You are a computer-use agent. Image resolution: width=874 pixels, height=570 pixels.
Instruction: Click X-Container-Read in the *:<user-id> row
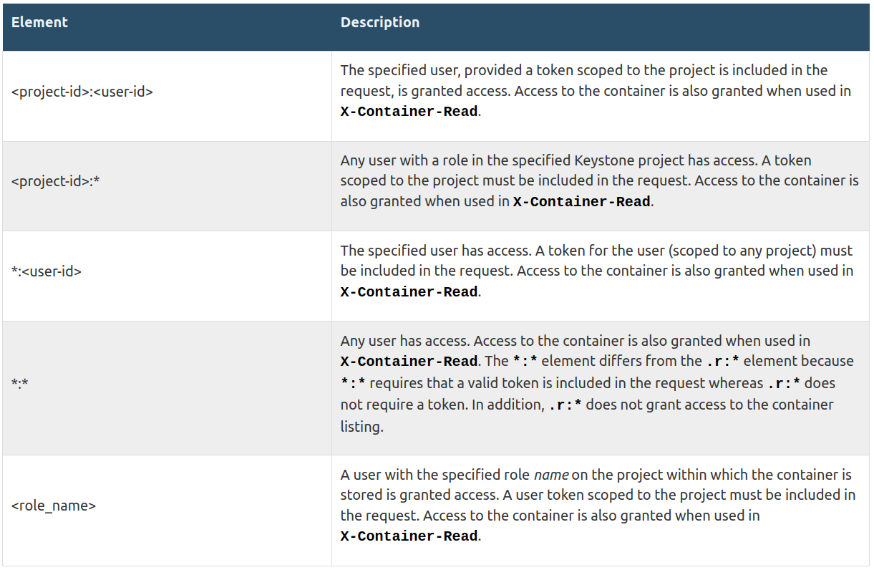409,291
